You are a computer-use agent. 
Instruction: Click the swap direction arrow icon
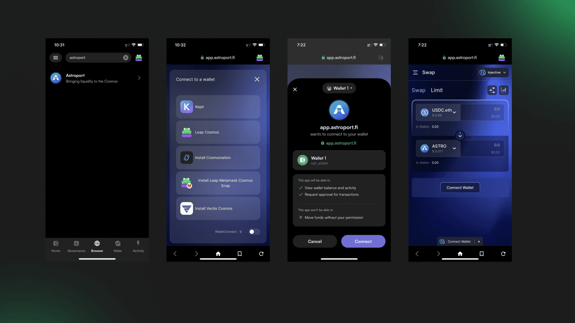tap(460, 135)
